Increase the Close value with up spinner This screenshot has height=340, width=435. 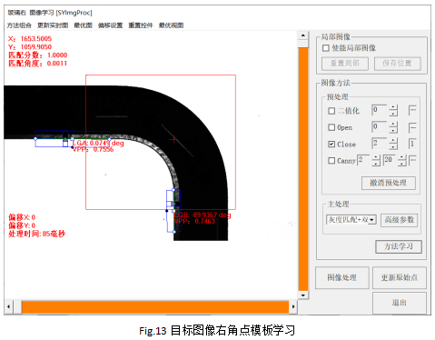click(393, 141)
